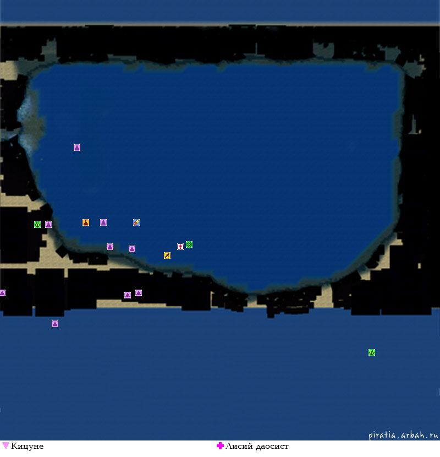This screenshot has width=440, height=457.
Task: Click the right purple triangle of the pair on the black southern land
Action: coord(139,292)
